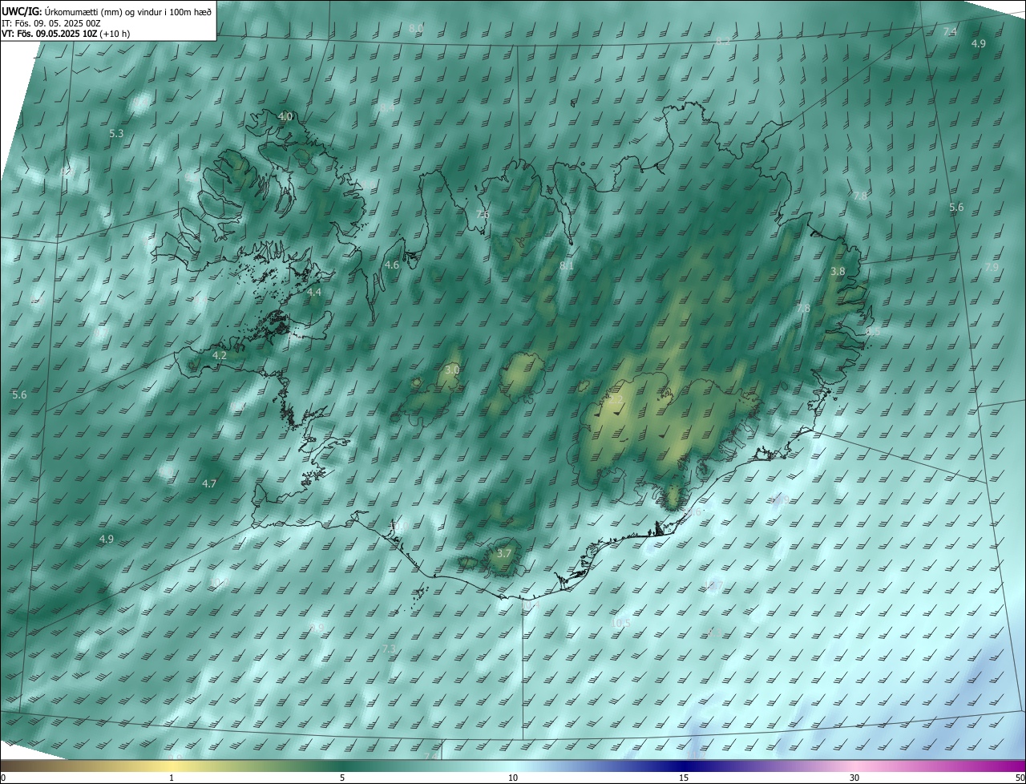
Task: Click the 4.4 value label on the map
Action: pos(314,293)
